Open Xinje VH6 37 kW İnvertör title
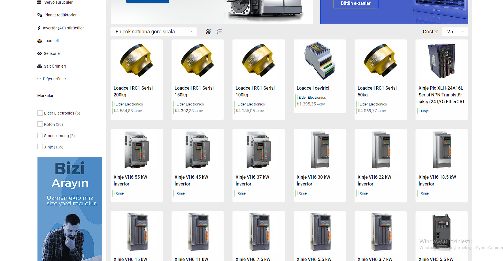The height and width of the screenshot is (261, 503). [252, 181]
